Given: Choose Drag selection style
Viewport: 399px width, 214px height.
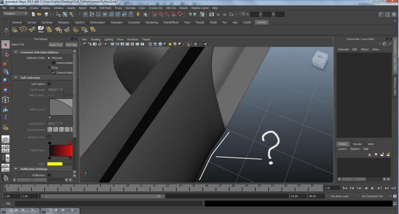Looking at the screenshot, I should (x=49, y=68).
